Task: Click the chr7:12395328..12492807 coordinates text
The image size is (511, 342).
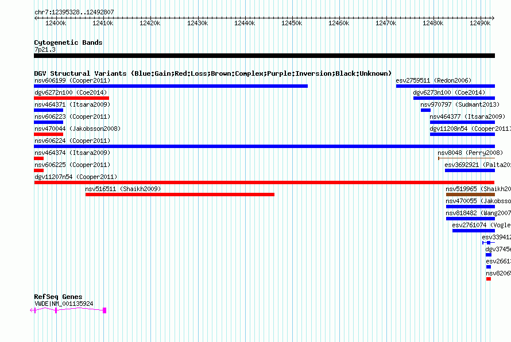Action: 74,12
